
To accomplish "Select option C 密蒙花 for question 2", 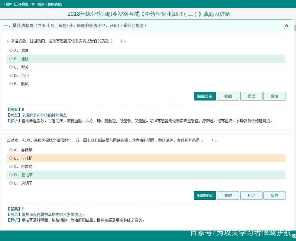I will tap(11, 166).
